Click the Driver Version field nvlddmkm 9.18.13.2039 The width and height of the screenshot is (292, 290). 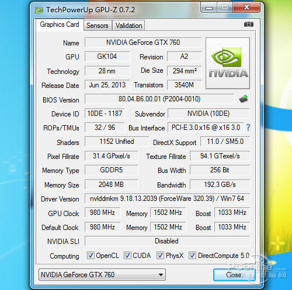(x=167, y=199)
